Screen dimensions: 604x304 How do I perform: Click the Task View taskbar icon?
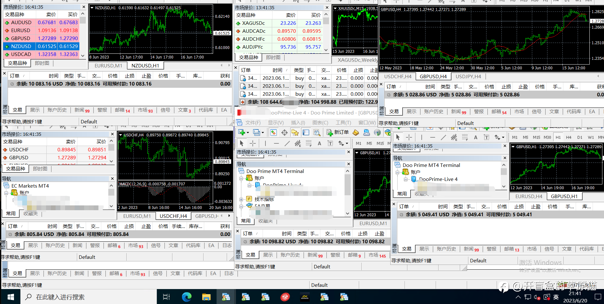[166, 297]
